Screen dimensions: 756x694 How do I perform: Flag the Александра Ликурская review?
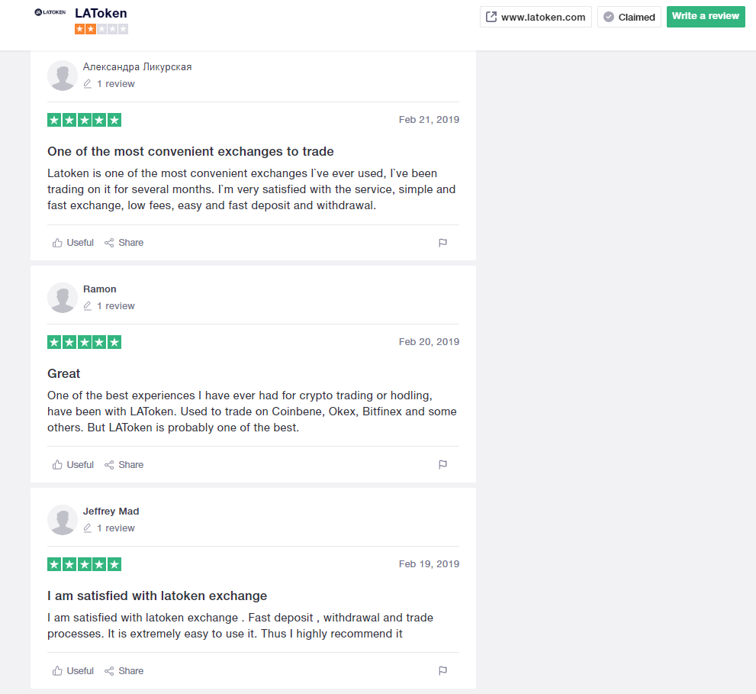tap(442, 243)
